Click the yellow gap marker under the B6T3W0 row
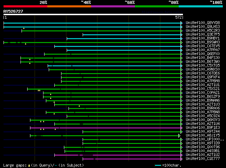Viewport: 226px width, 168px height. (x=30, y=63)
